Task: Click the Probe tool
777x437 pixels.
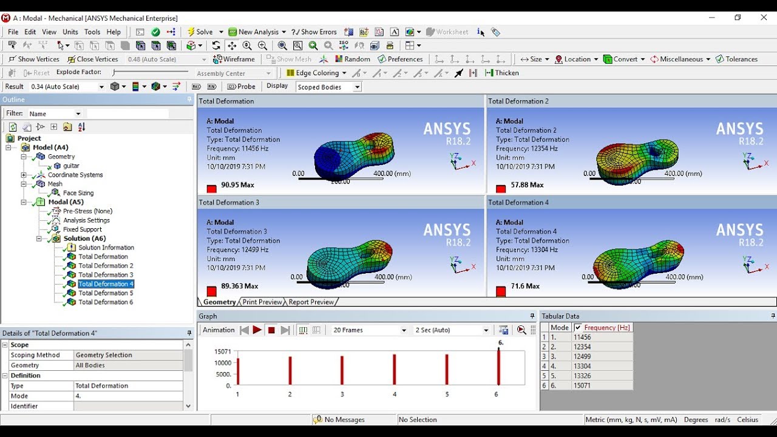Action: pos(241,87)
